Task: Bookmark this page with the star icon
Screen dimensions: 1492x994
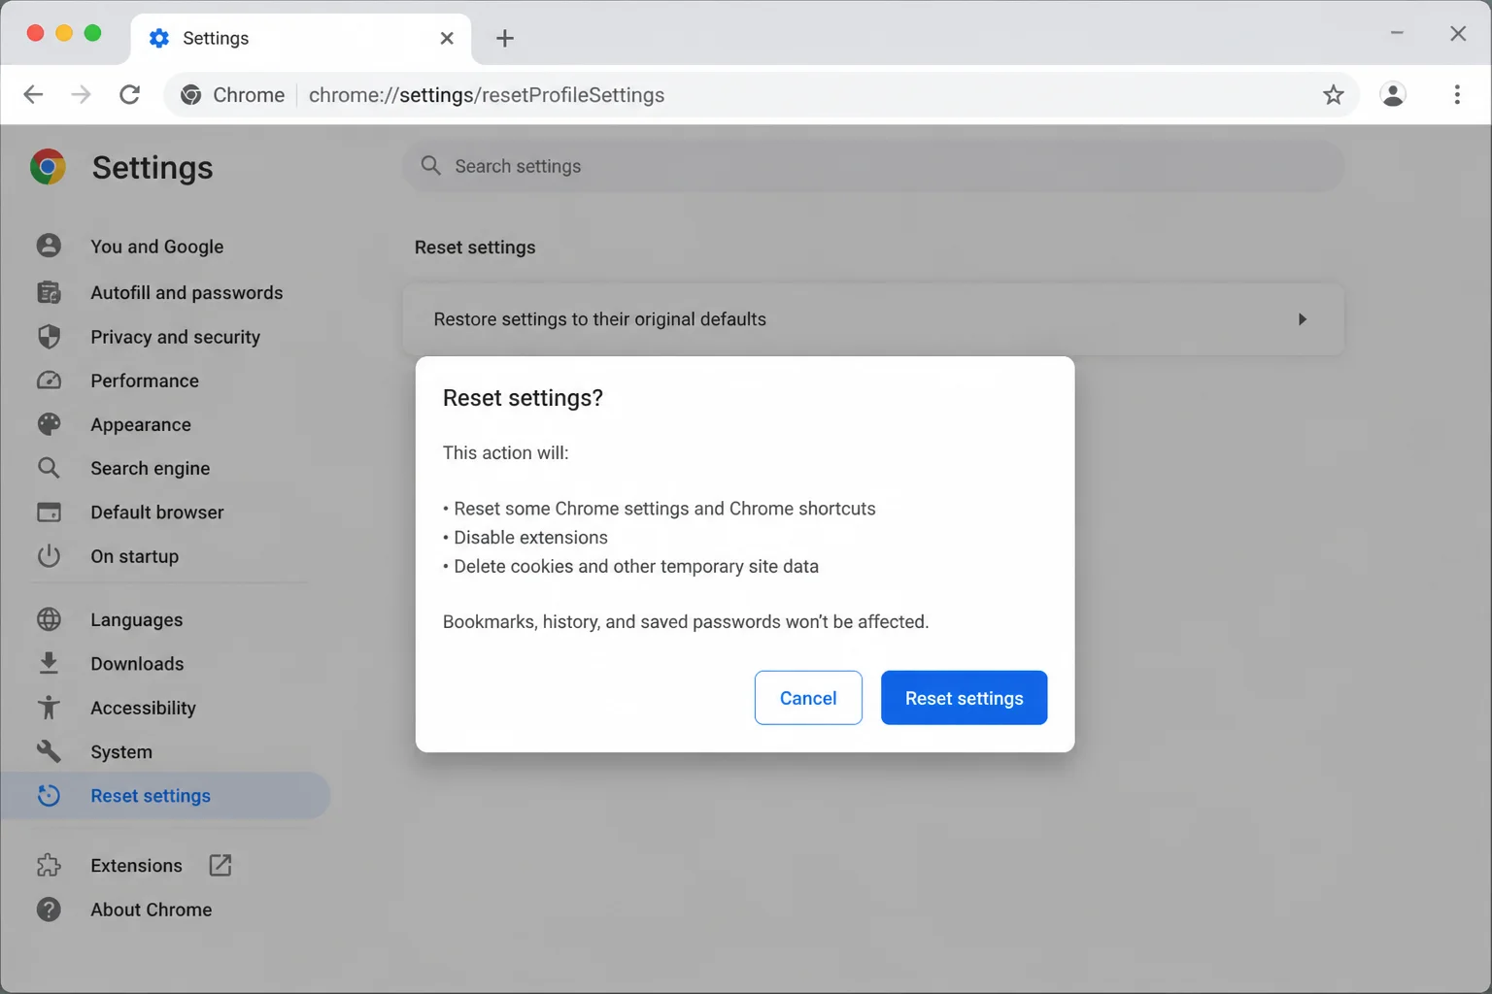Action: pyautogui.click(x=1333, y=94)
